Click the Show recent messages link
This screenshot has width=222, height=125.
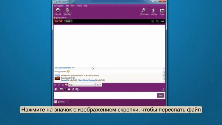(x=63, y=68)
